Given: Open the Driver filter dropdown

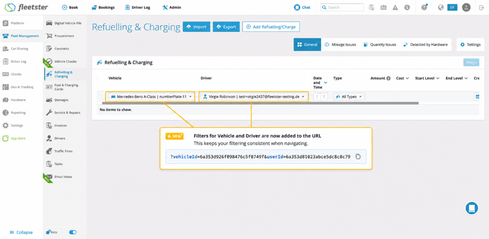Looking at the screenshot, I should point(254,96).
